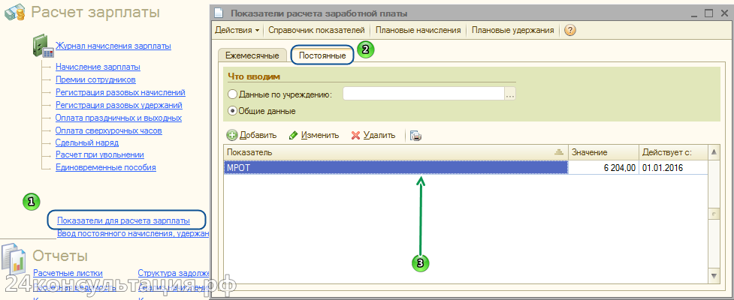Click the print list icon next to Удалить
This screenshot has height=300, width=734.
pos(415,135)
